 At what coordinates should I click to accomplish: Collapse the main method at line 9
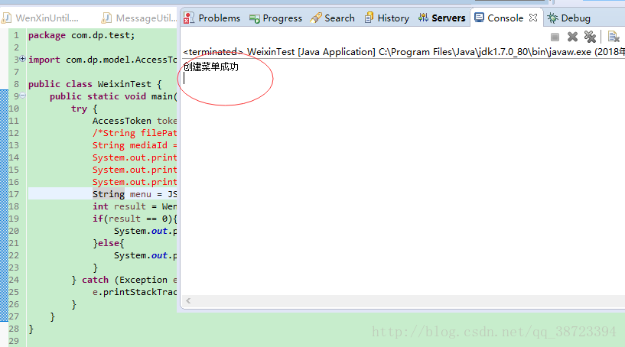(23, 96)
